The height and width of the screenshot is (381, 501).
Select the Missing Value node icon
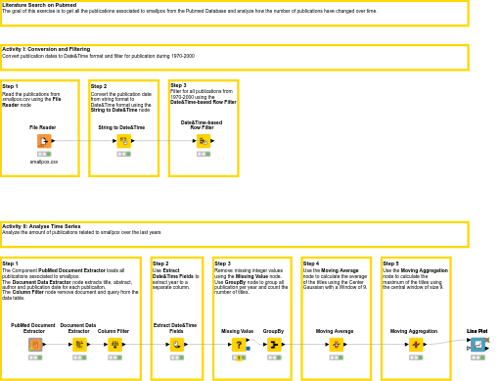(x=239, y=345)
